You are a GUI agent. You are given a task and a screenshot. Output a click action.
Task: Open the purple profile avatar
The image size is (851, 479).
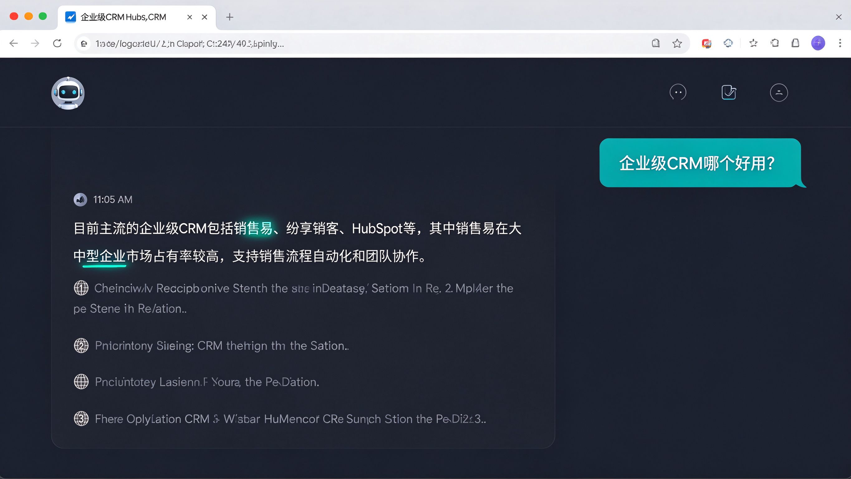point(818,43)
